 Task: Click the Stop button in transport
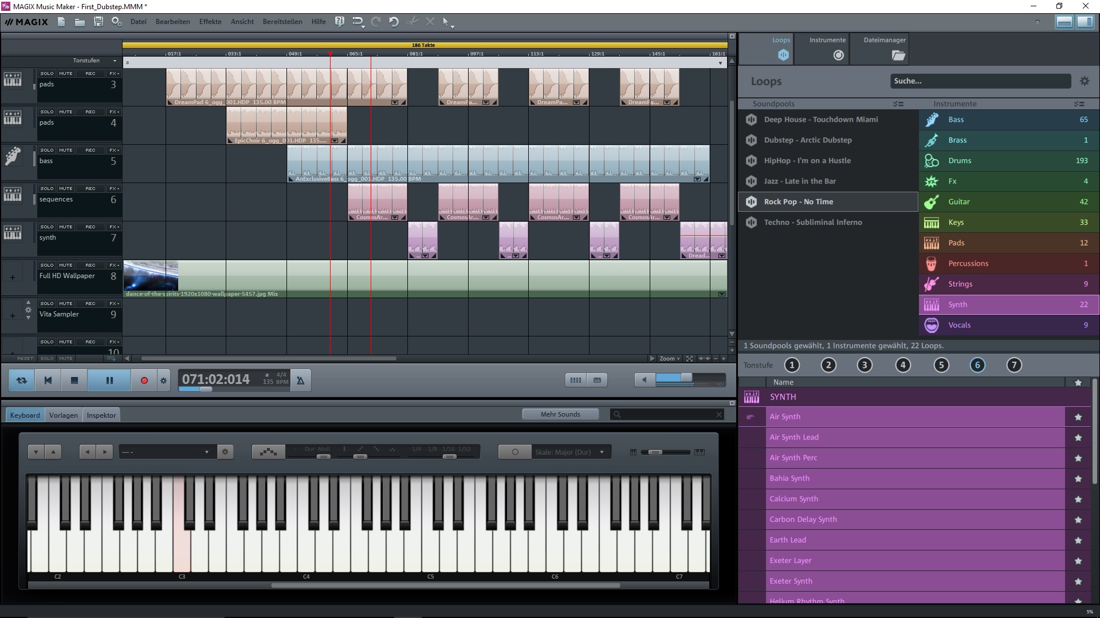pos(73,379)
